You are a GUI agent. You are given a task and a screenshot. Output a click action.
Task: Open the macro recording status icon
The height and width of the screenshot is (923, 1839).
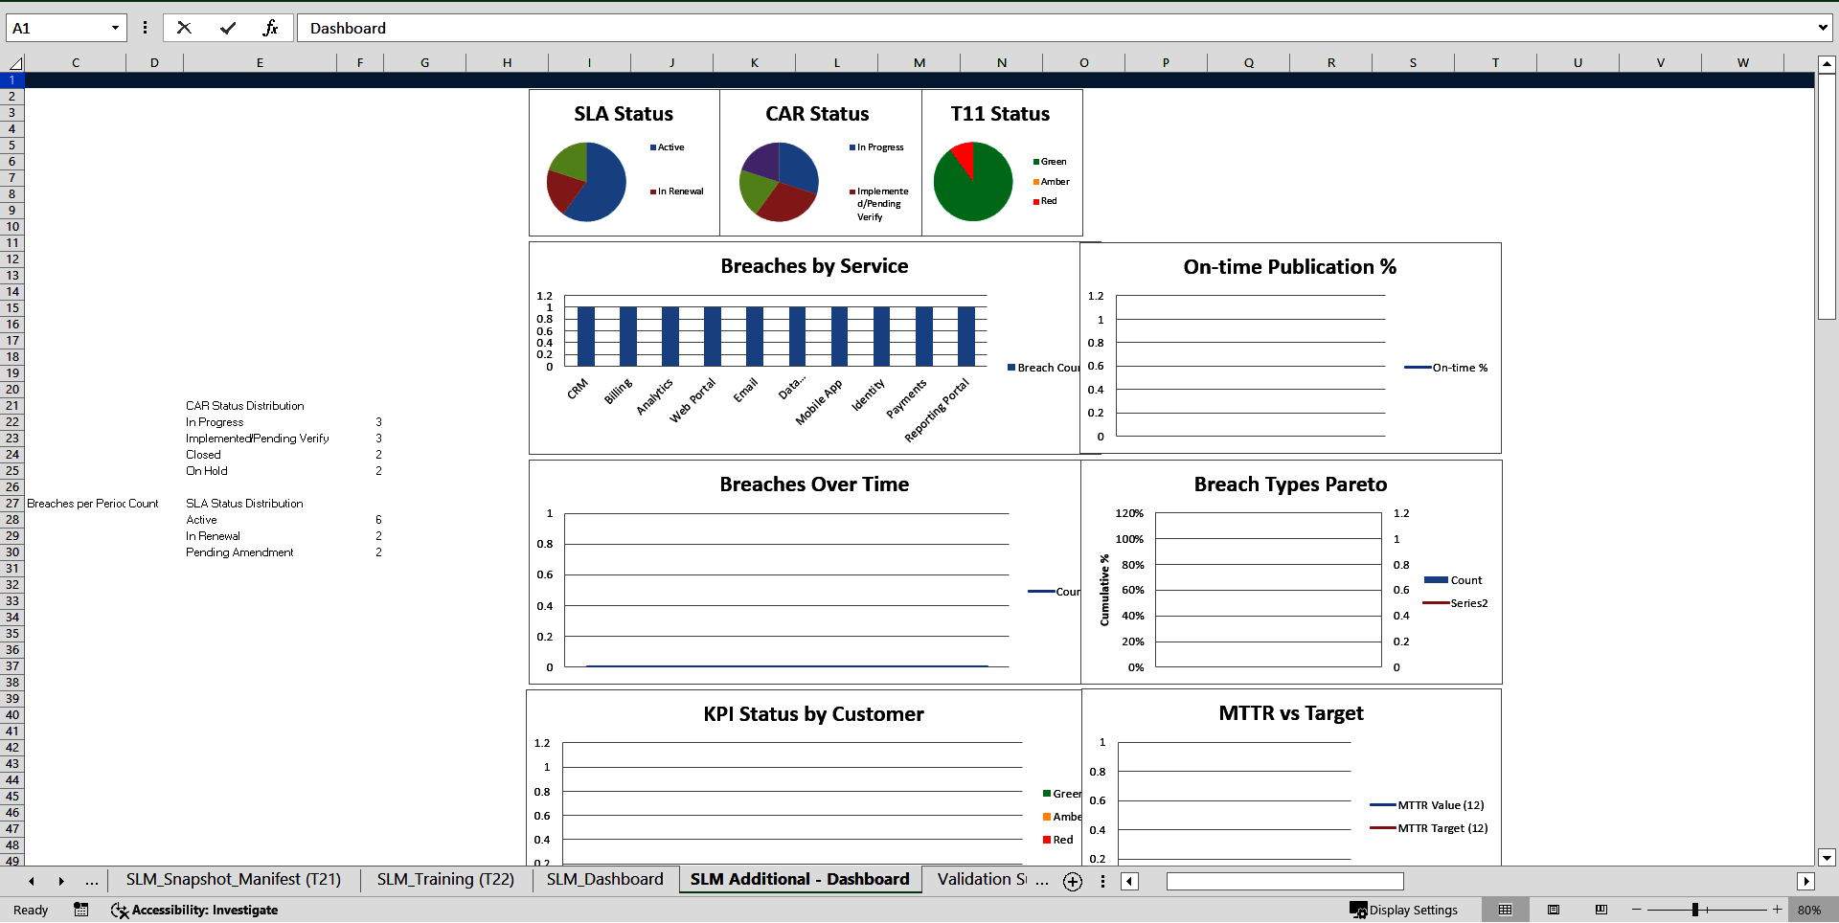81,910
